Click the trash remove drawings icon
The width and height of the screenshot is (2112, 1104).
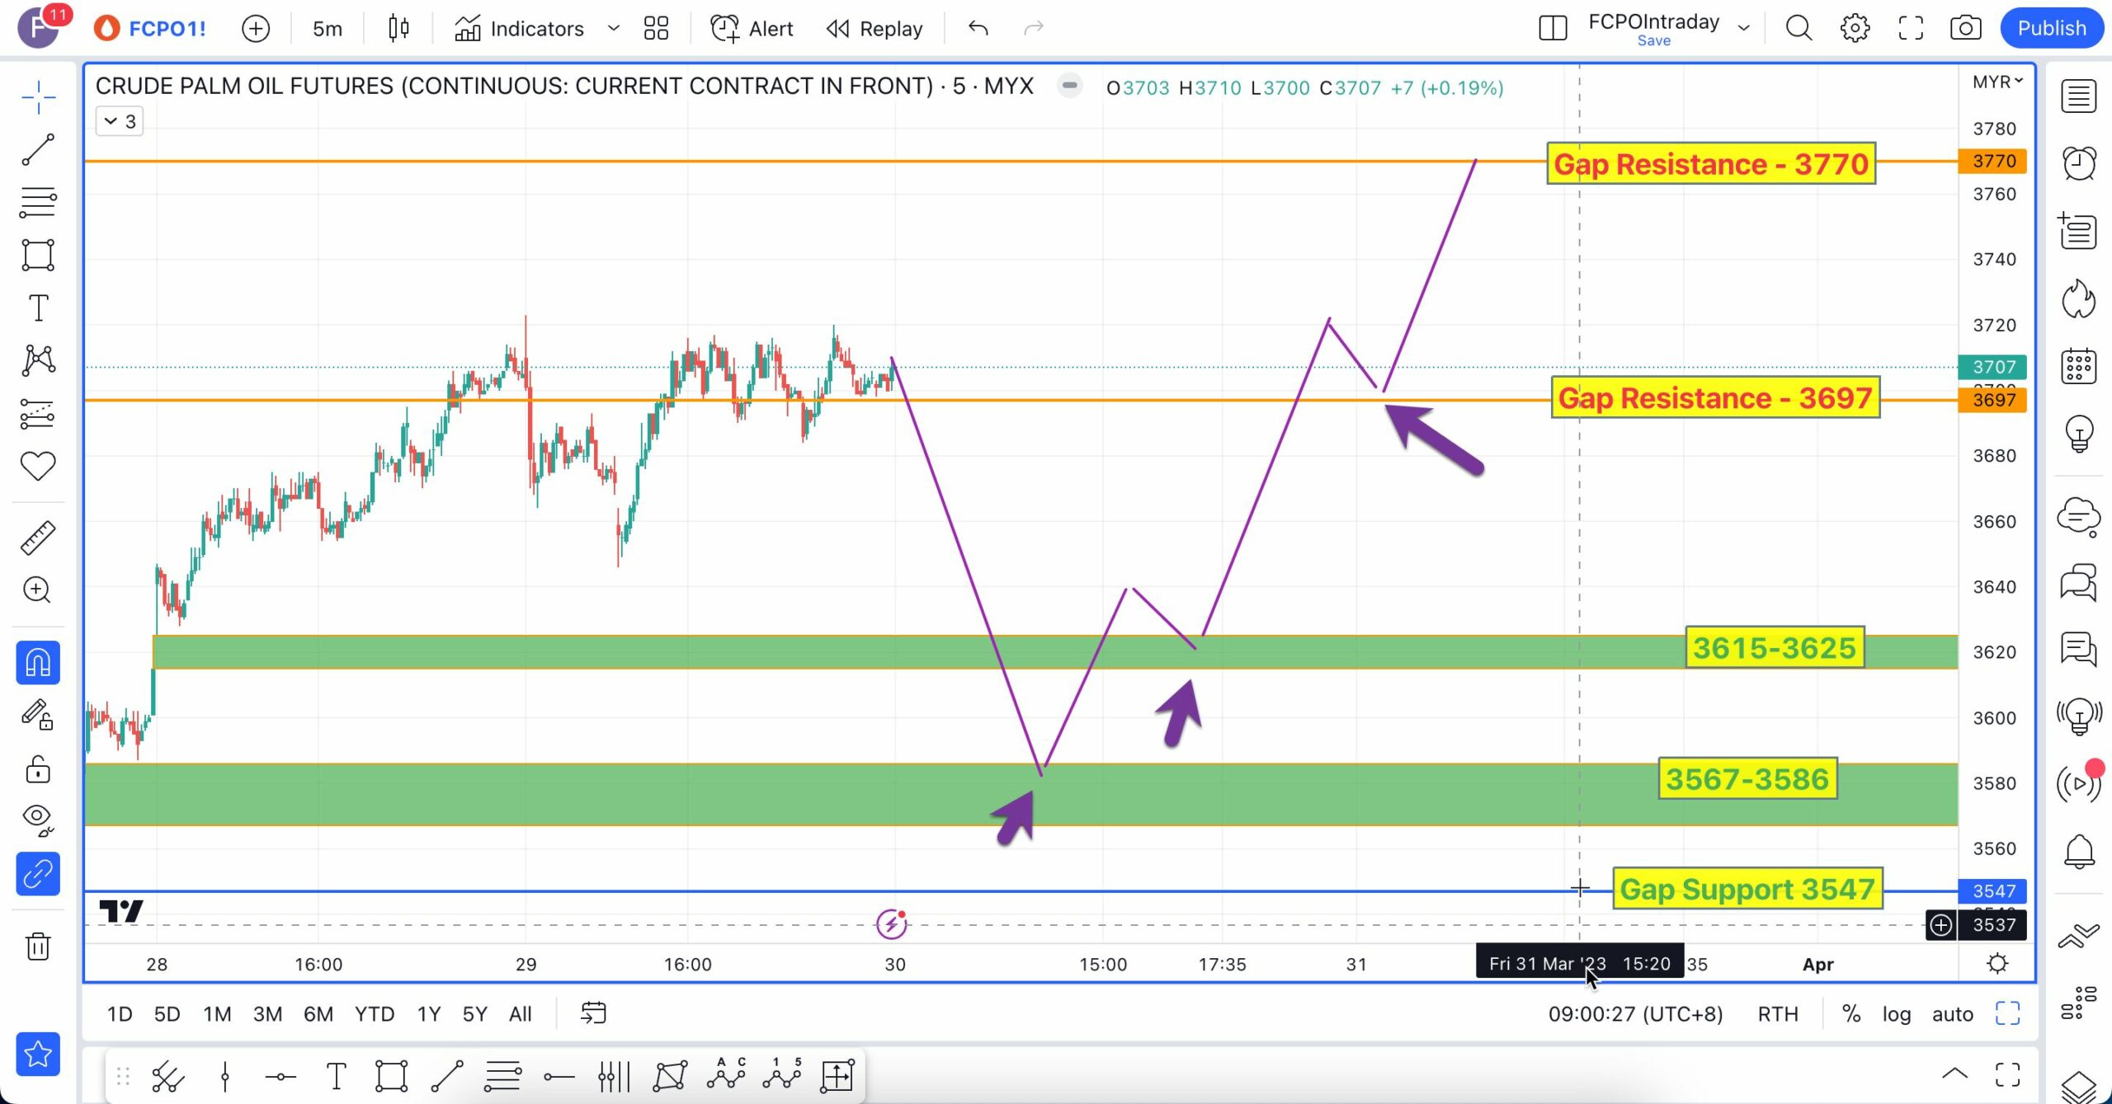click(x=38, y=945)
